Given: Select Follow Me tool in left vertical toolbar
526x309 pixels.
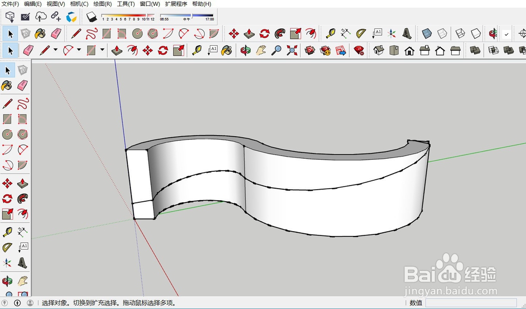Looking at the screenshot, I should click(x=23, y=199).
